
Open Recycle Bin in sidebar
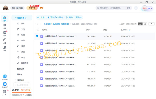(x=20, y=75)
